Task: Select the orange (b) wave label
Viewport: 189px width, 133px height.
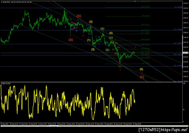Action: 79,16
